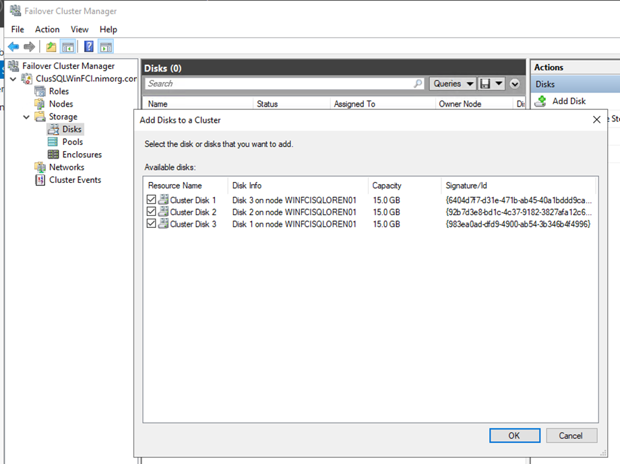Click the search magnifier icon
620x464 pixels.
pos(418,84)
